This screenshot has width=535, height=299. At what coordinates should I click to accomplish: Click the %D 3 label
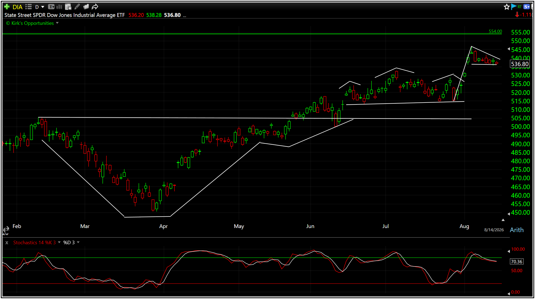click(69, 243)
